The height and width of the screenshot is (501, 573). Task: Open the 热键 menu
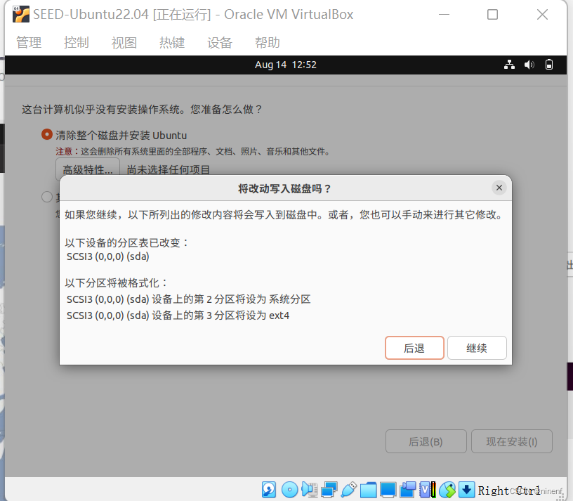point(172,42)
